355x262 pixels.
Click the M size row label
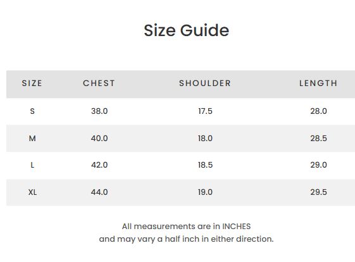tap(32, 138)
